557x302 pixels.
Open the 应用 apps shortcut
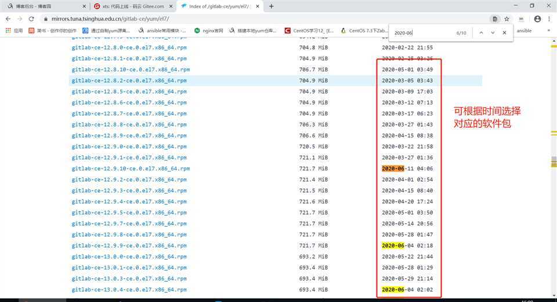click(14, 31)
